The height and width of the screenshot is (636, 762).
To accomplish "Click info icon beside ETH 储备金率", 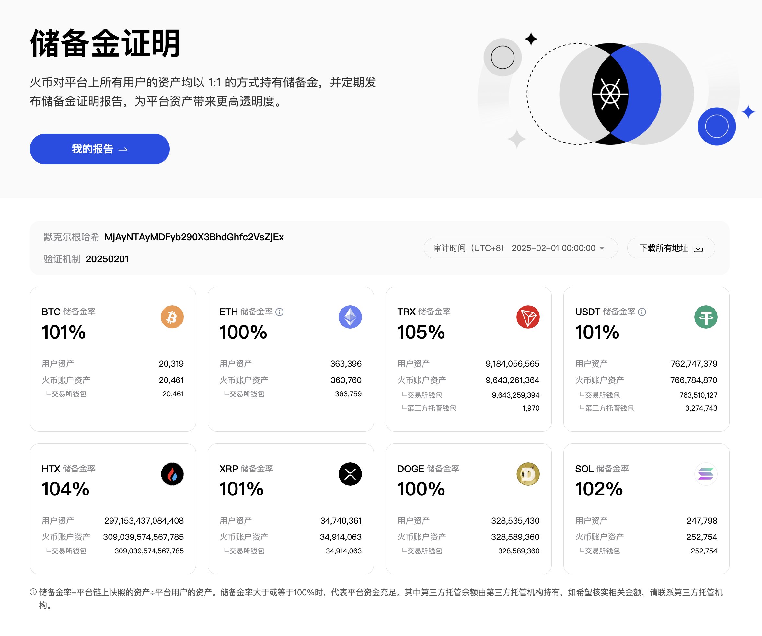I will (x=279, y=312).
